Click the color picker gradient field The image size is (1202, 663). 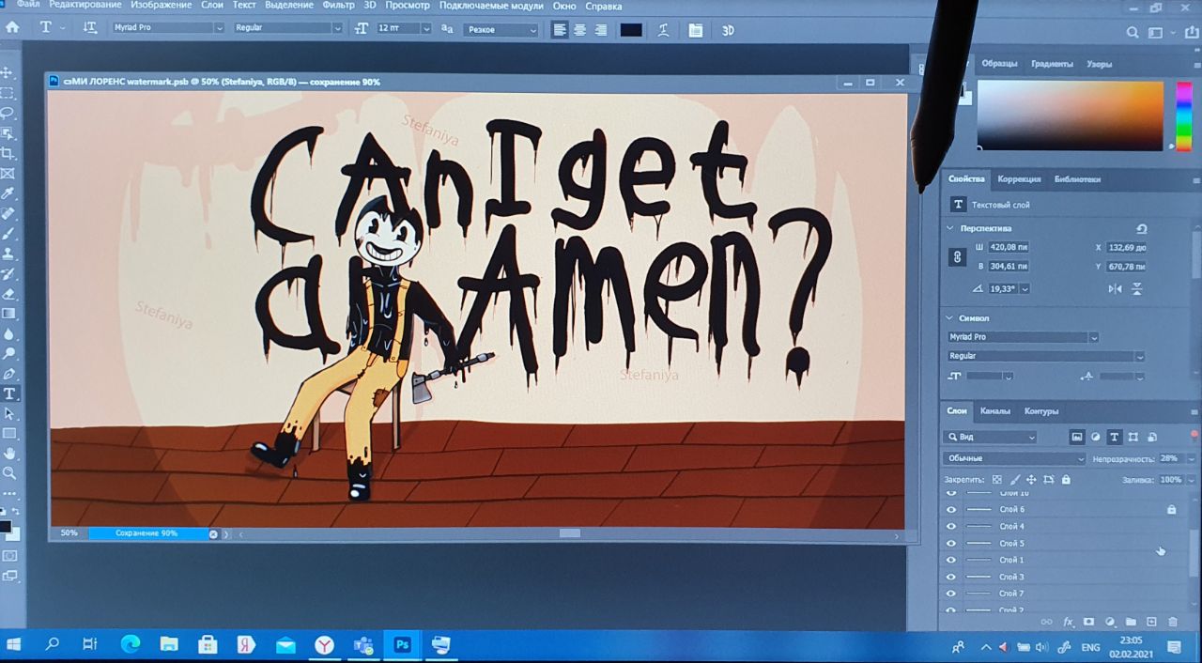[x=1071, y=116]
